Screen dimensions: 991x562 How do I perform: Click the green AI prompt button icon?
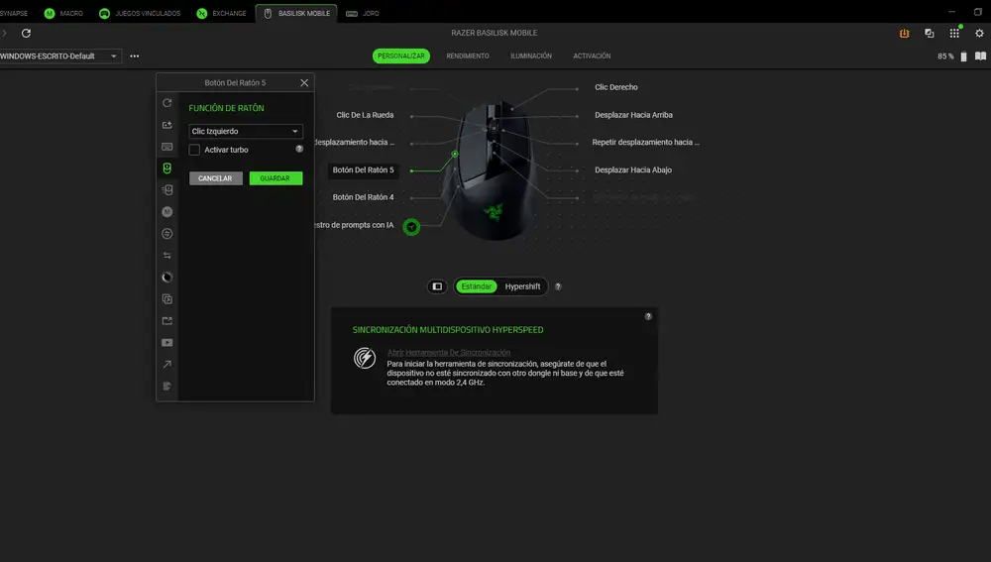tap(411, 227)
